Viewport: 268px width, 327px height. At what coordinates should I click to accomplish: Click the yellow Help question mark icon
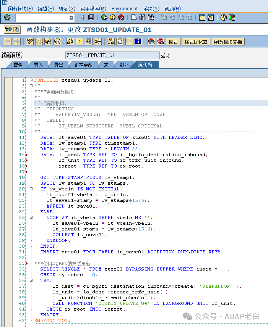click(224, 18)
